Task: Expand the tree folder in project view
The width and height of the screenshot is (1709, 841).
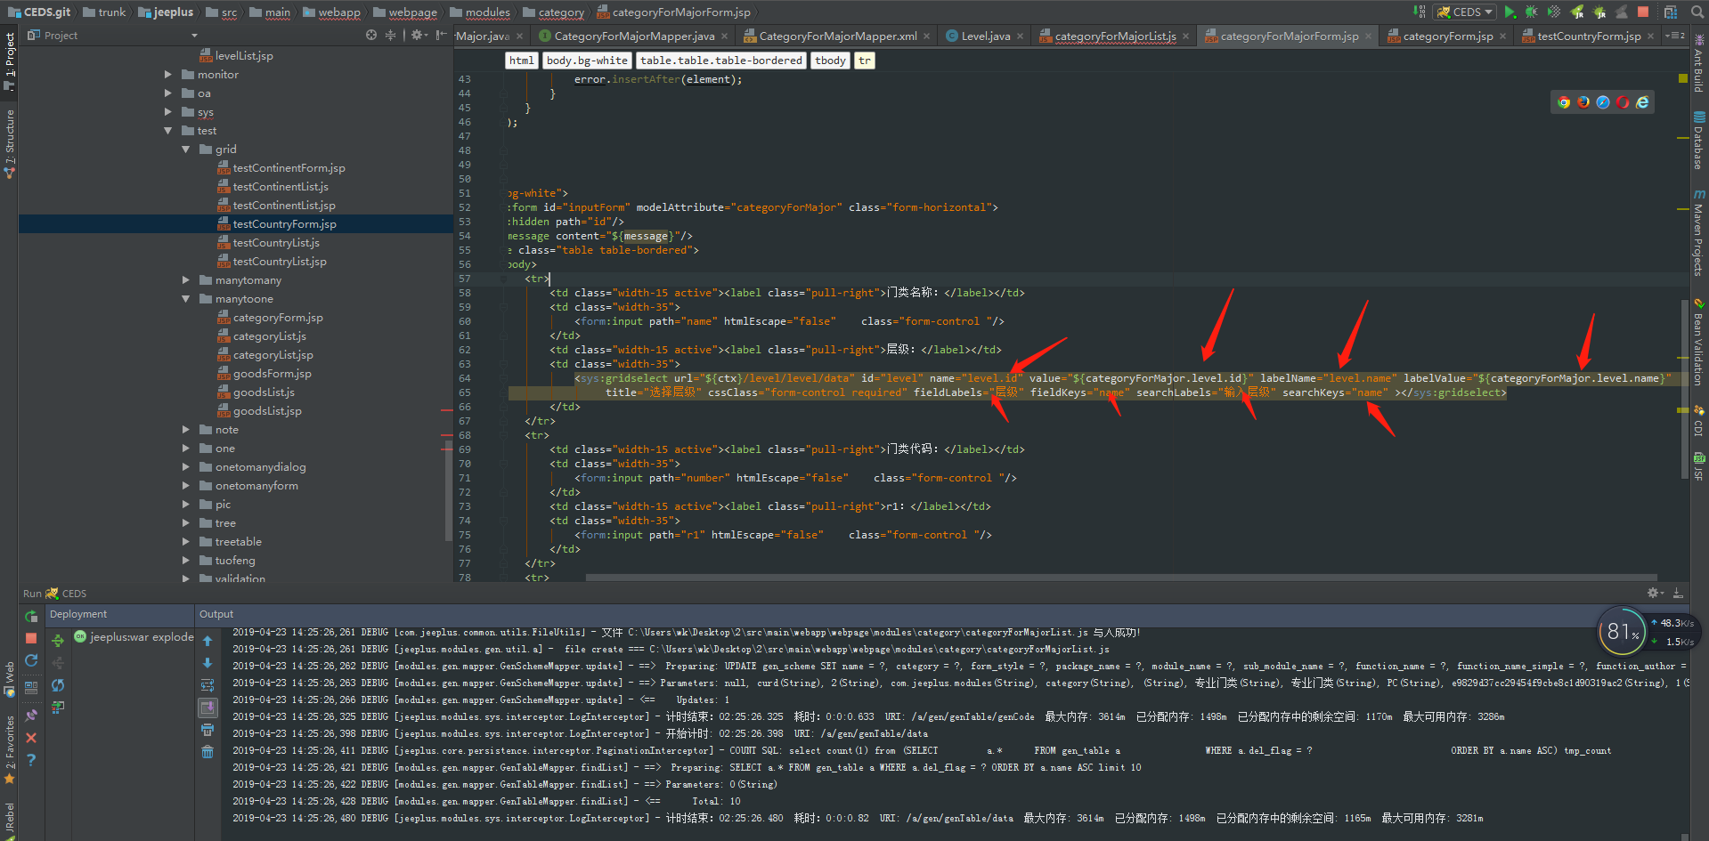Action: 185,522
